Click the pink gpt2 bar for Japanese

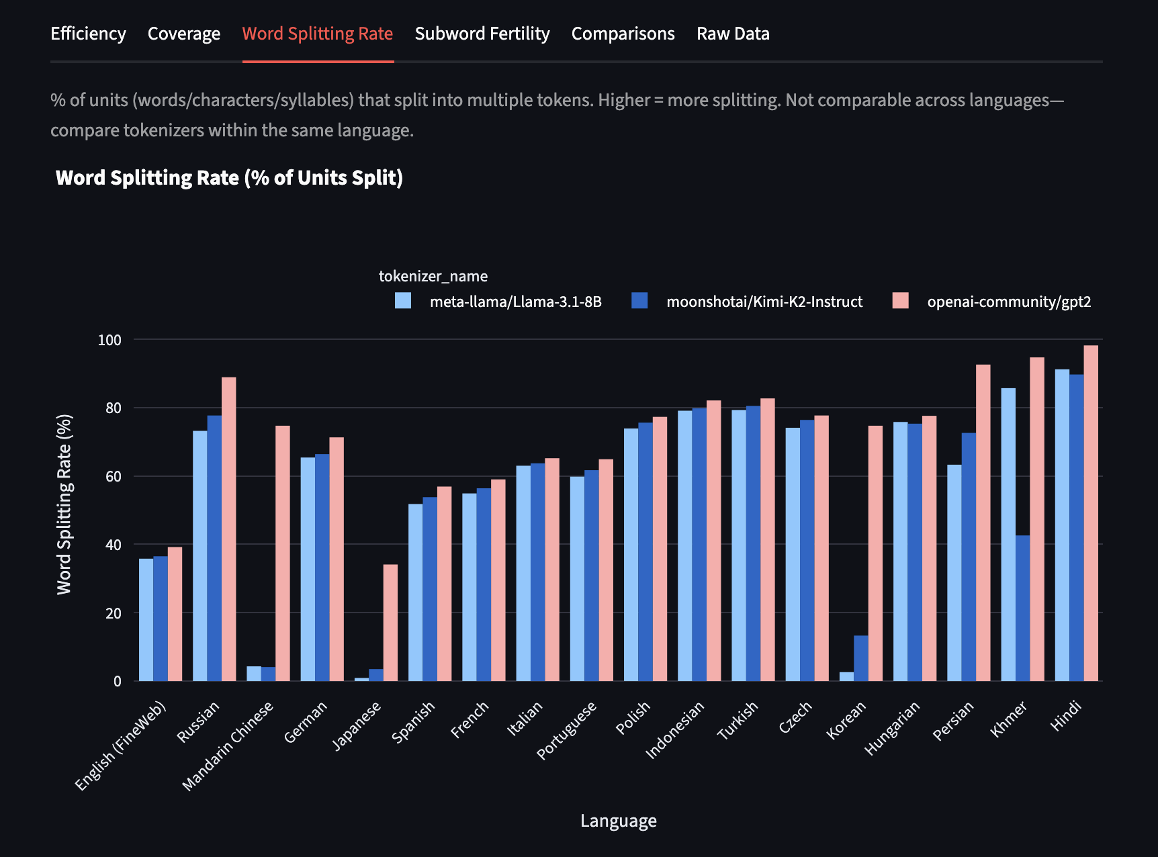[x=390, y=623]
